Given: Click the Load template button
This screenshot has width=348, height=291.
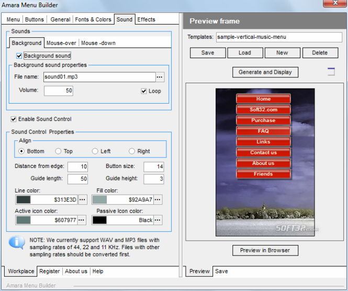Looking at the screenshot, I should tap(245, 53).
